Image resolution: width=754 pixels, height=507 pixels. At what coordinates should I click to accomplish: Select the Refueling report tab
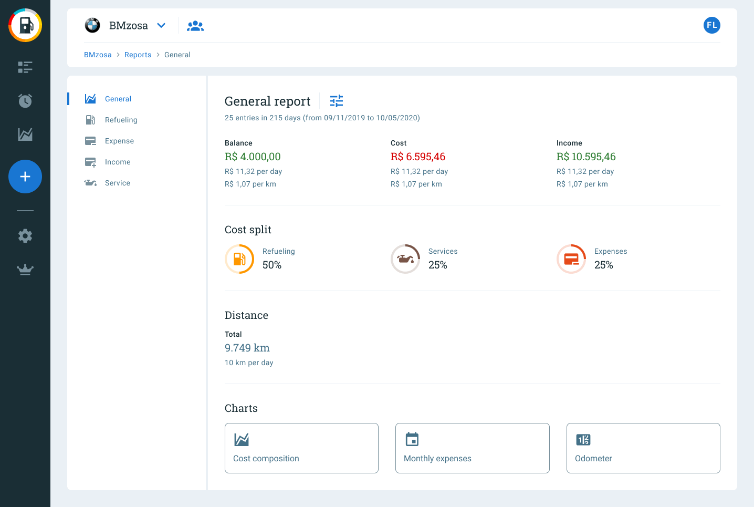tap(121, 120)
